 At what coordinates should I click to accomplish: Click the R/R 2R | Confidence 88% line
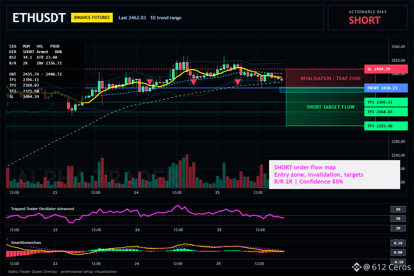309,181
